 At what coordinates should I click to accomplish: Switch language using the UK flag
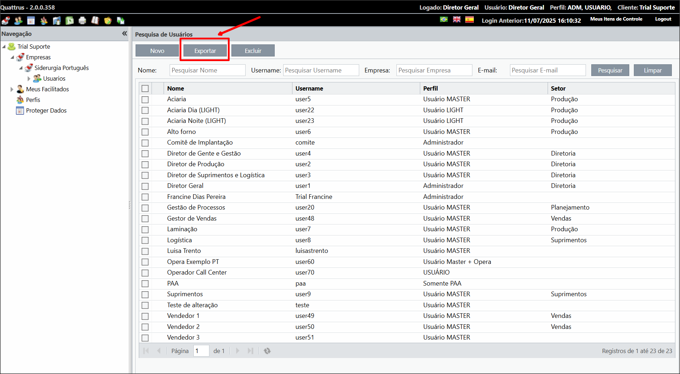tap(456, 20)
